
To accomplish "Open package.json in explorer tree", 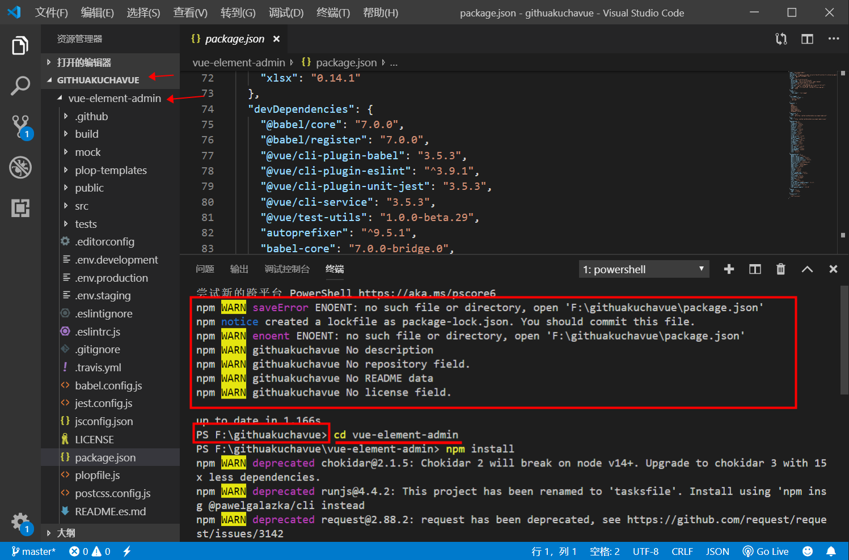I will pos(111,457).
